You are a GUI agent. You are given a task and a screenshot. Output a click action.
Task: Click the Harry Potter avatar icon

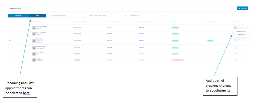34,54
